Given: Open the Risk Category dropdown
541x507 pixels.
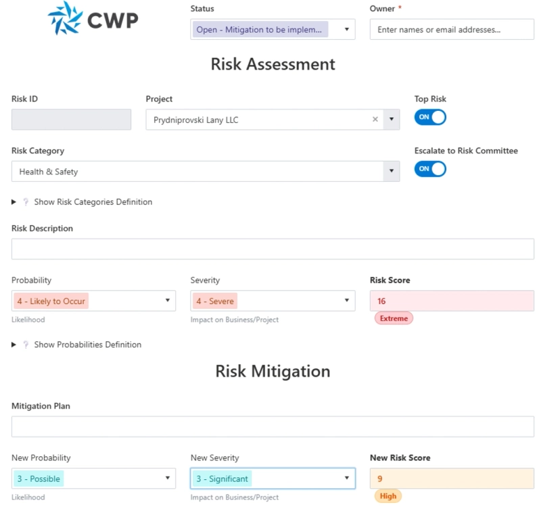Looking at the screenshot, I should click(392, 171).
